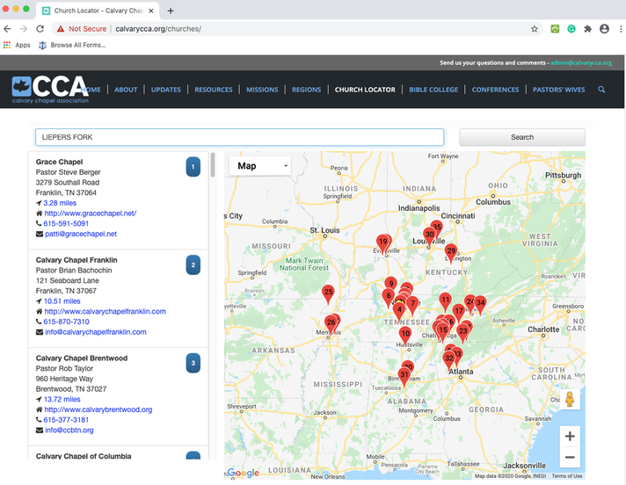The image size is (626, 485).
Task: Click the address bar URL
Action: click(158, 29)
